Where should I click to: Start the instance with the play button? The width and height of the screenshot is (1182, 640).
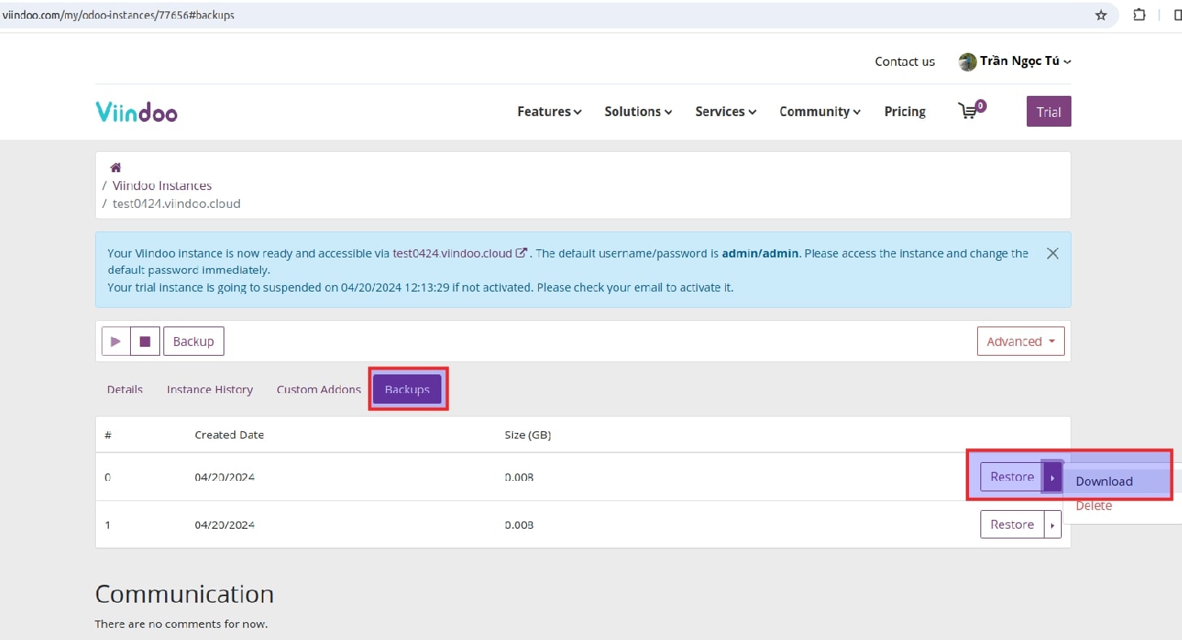116,341
